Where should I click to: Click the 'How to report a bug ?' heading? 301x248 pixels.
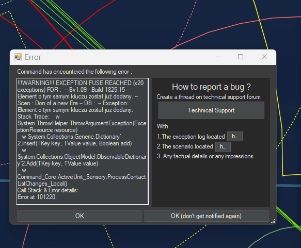click(211, 87)
